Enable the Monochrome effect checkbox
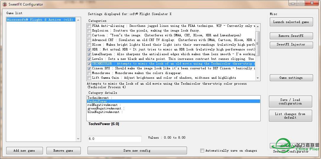The image size is (321, 159). [89, 73]
